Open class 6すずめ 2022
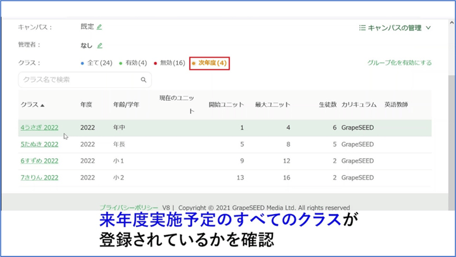Image resolution: width=456 pixels, height=257 pixels. tap(39, 161)
